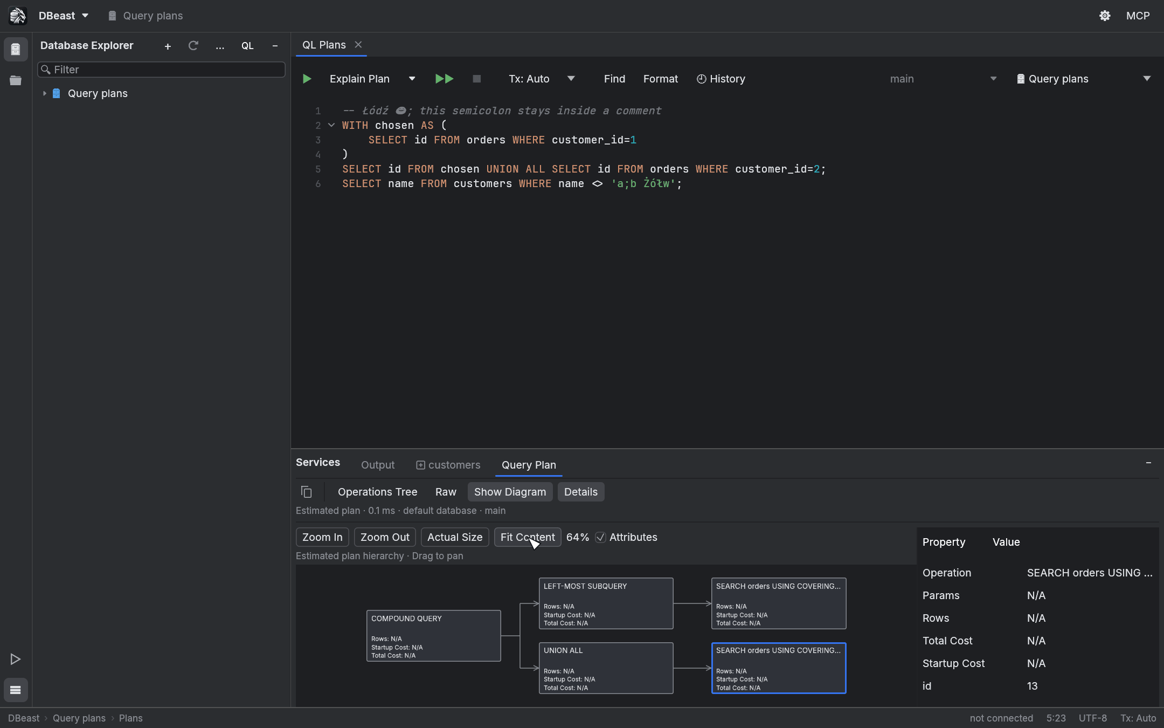Image resolution: width=1164 pixels, height=728 pixels.
Task: Open the DBeast project dropdown
Action: coord(63,16)
